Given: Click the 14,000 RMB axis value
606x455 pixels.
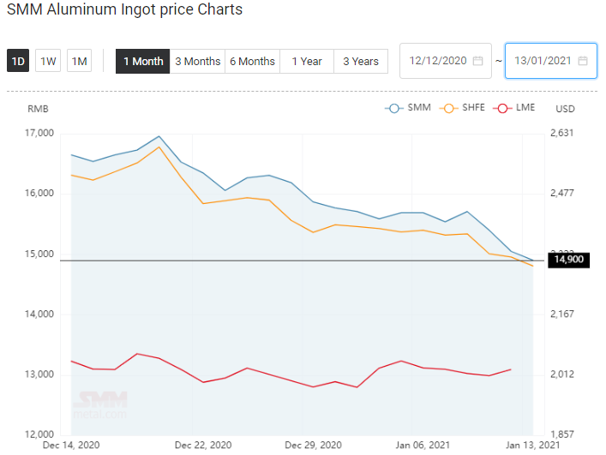Looking at the screenshot, I should 39,314.
